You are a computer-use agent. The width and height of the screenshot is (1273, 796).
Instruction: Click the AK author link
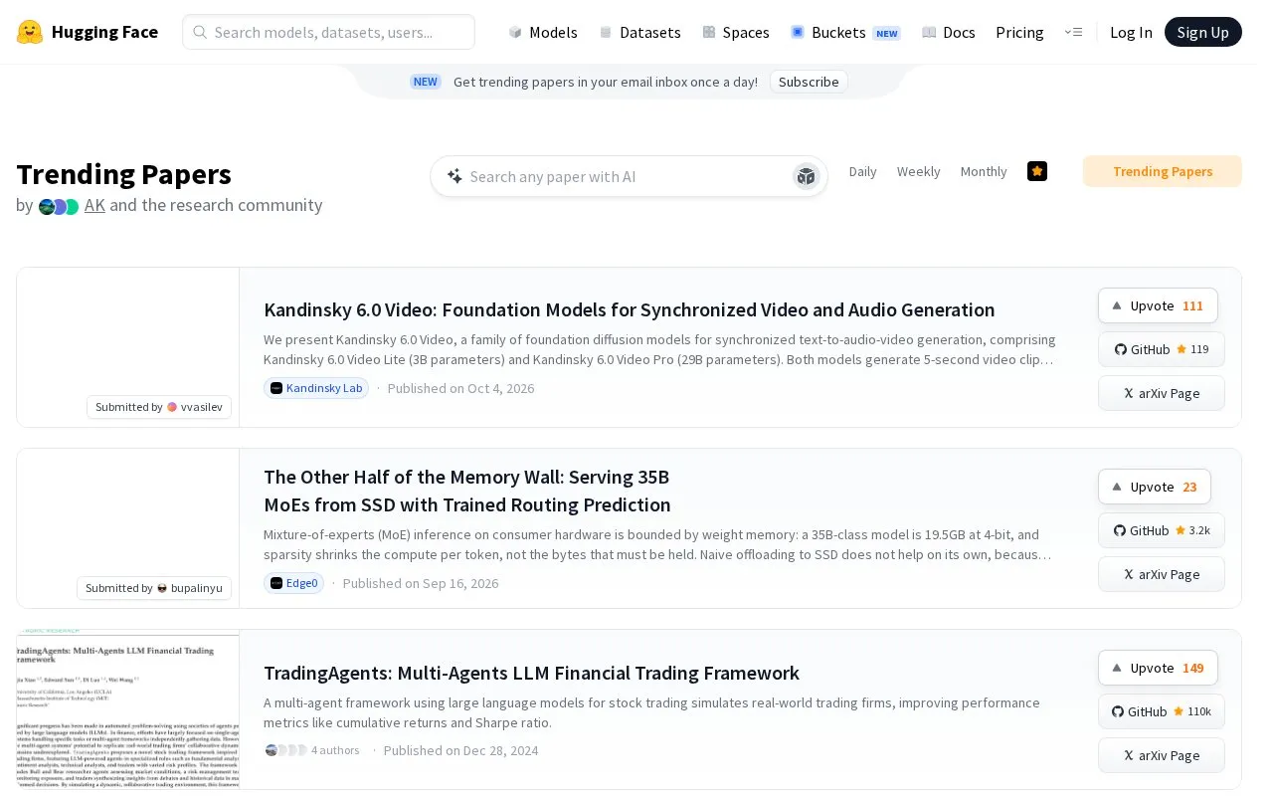(x=94, y=205)
